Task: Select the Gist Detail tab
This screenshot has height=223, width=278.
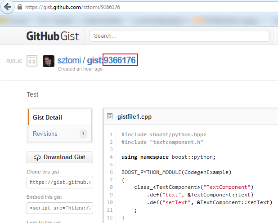Action: (60, 117)
